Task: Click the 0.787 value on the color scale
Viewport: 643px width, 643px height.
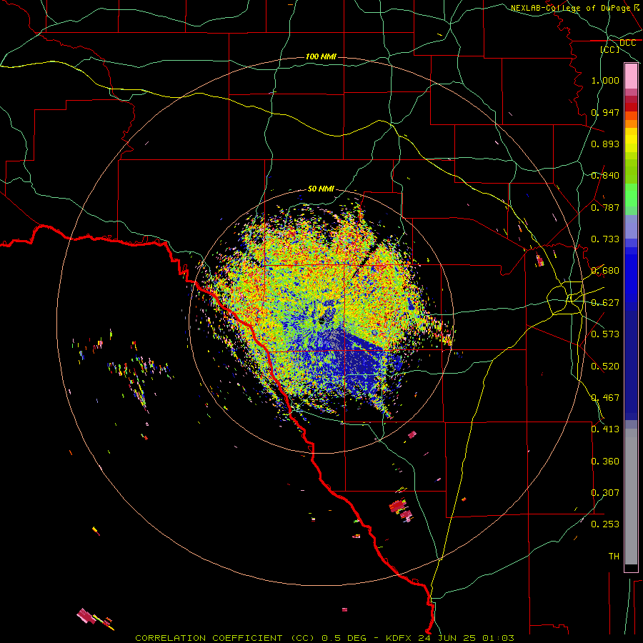Action: (x=605, y=207)
